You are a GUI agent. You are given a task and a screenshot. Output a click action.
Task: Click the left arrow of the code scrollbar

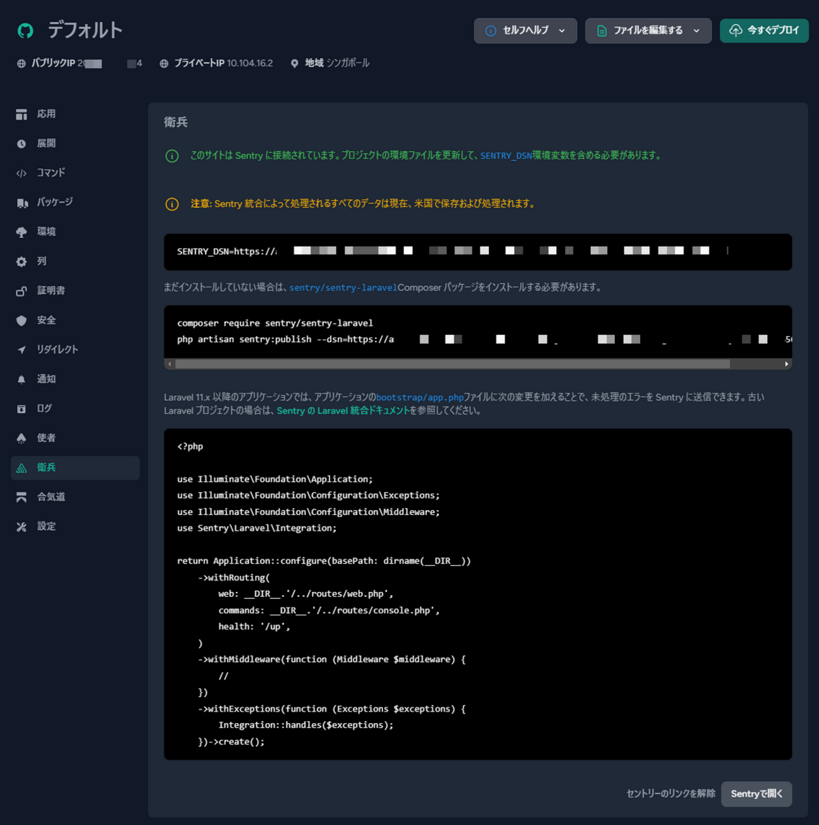[x=169, y=364]
